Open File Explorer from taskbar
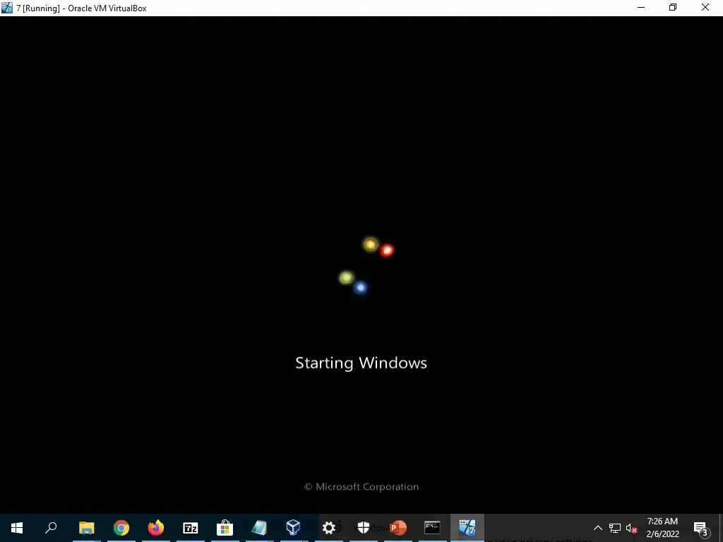The height and width of the screenshot is (542, 723). [x=86, y=528]
